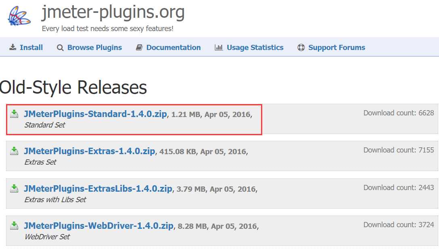Image resolution: width=439 pixels, height=249 pixels.
Task: Click the download icon for ExtrasLibs-1.4.0.zip
Action: coord(14,188)
